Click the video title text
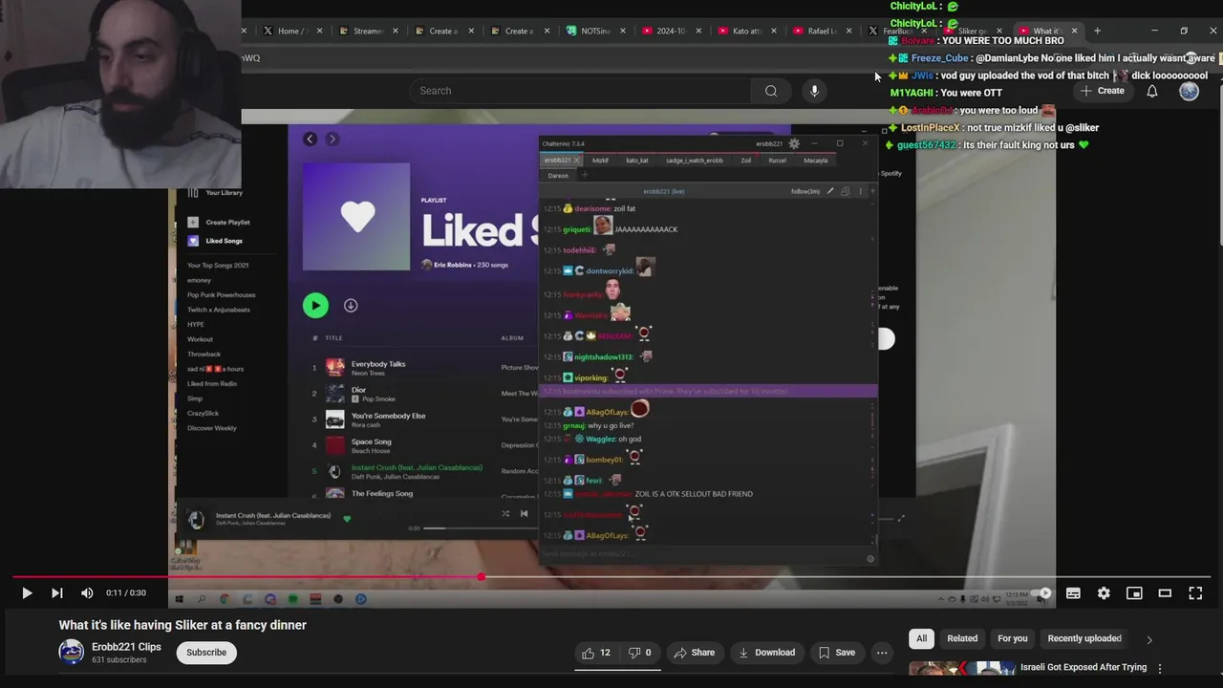 click(x=182, y=625)
